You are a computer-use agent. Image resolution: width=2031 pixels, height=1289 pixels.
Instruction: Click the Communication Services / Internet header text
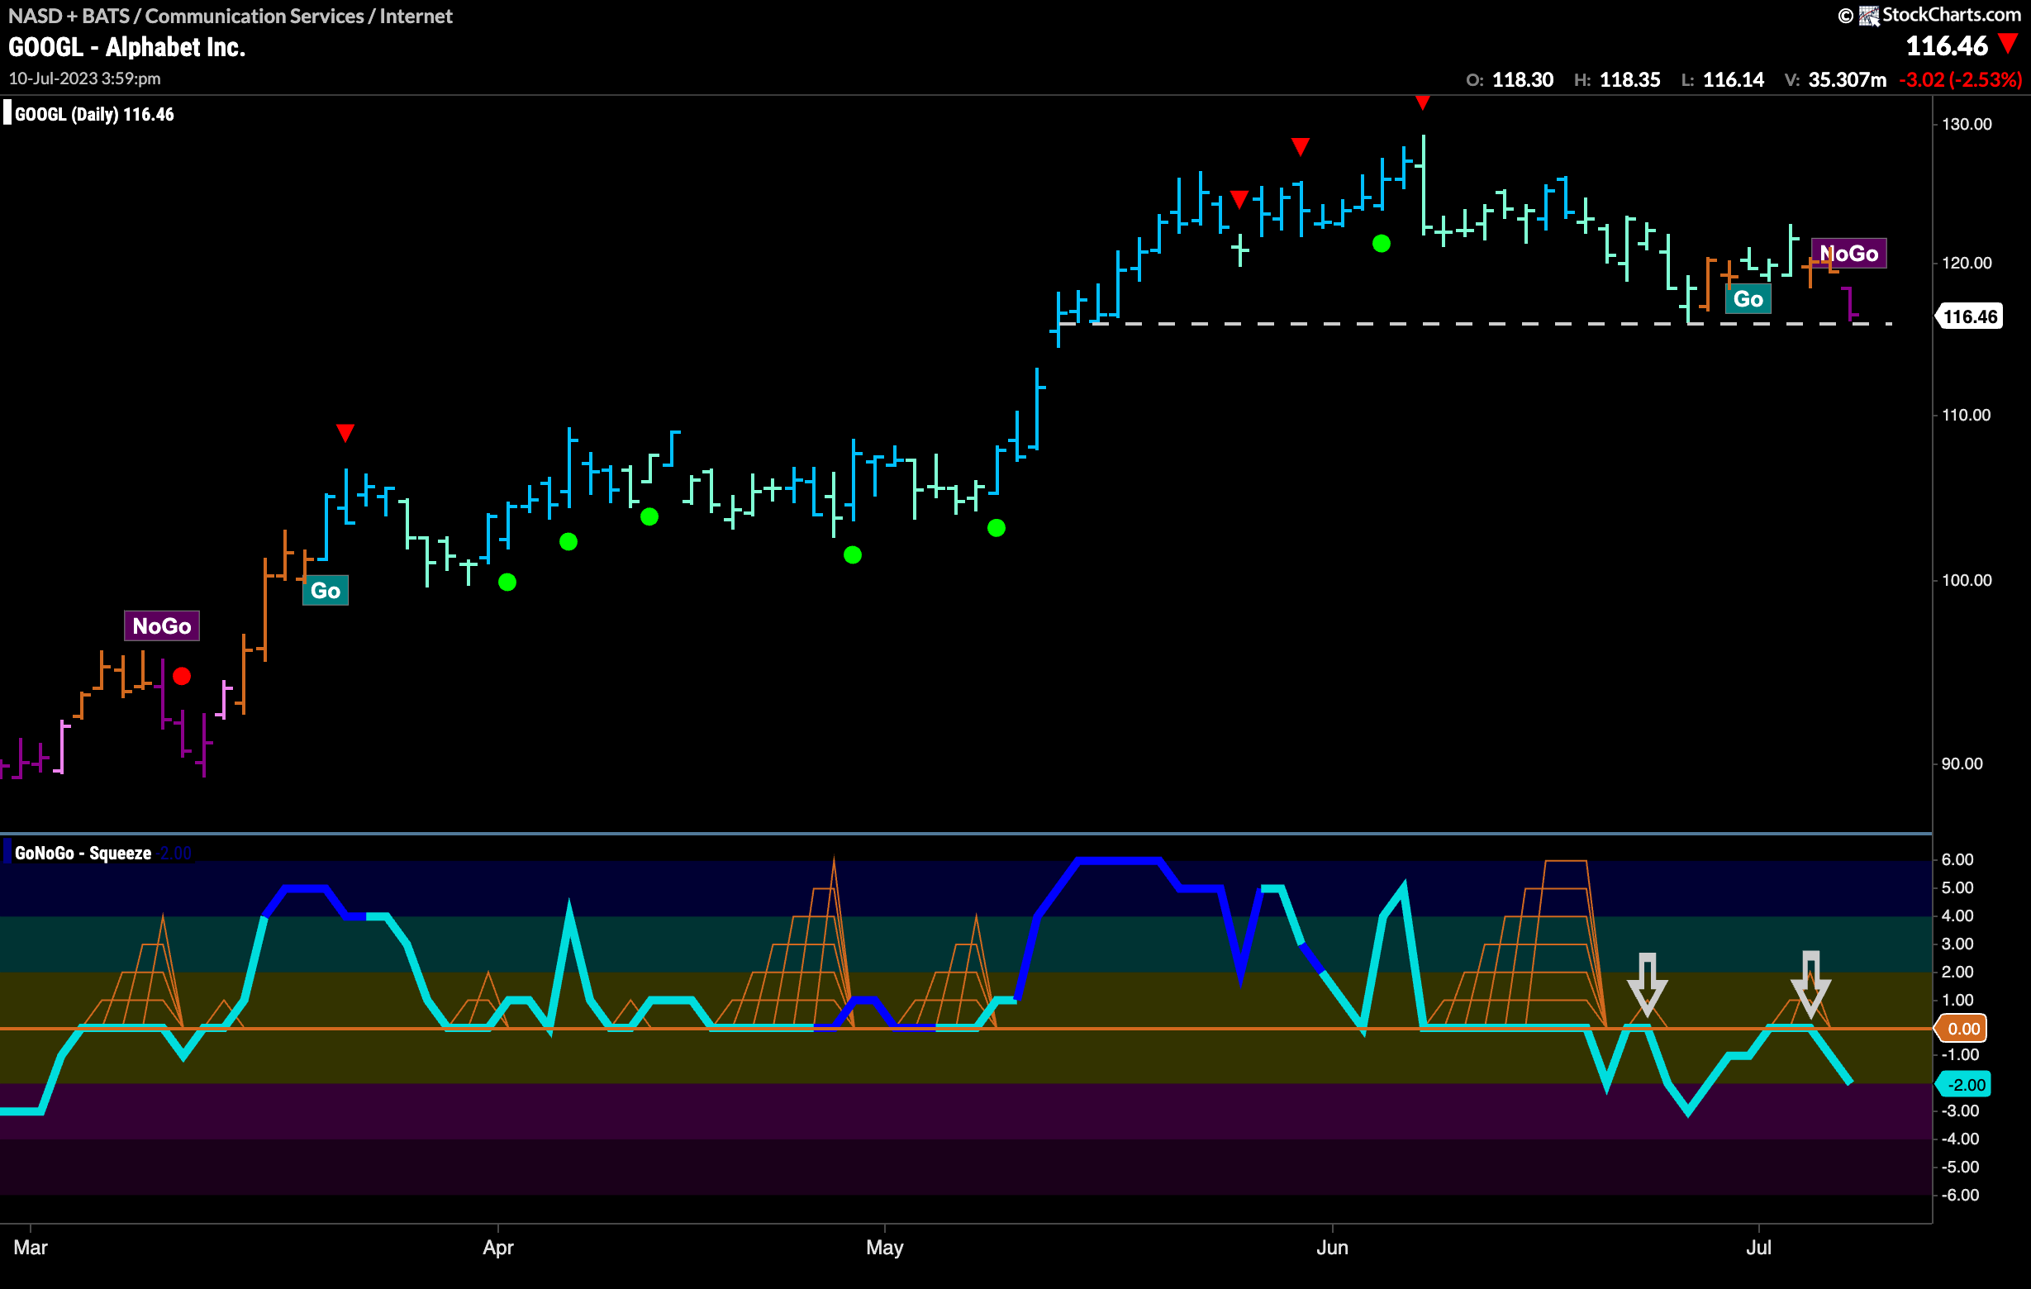pyautogui.click(x=298, y=16)
